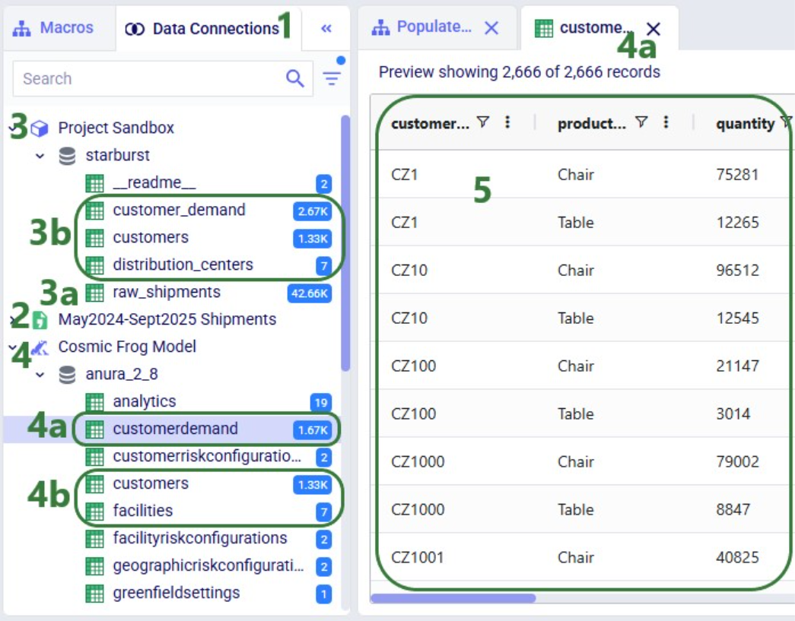
Task: Open the Macros tab
Action: pyautogui.click(x=53, y=28)
